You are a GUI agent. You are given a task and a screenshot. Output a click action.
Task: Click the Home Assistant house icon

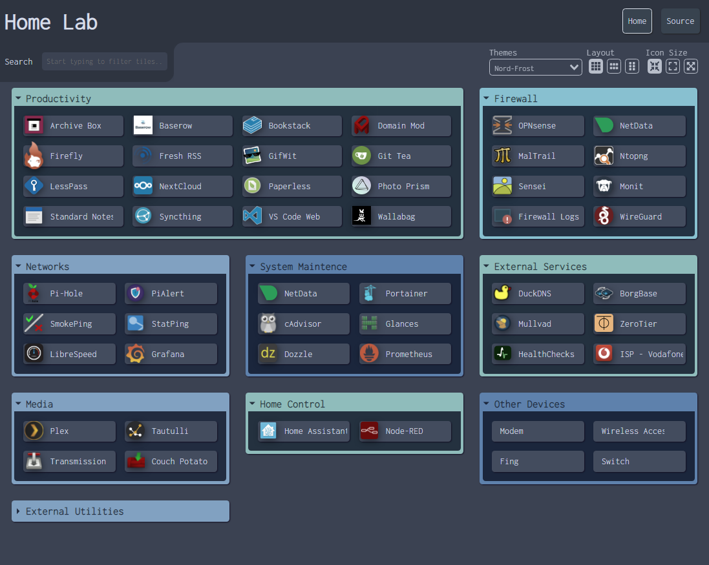tap(268, 431)
